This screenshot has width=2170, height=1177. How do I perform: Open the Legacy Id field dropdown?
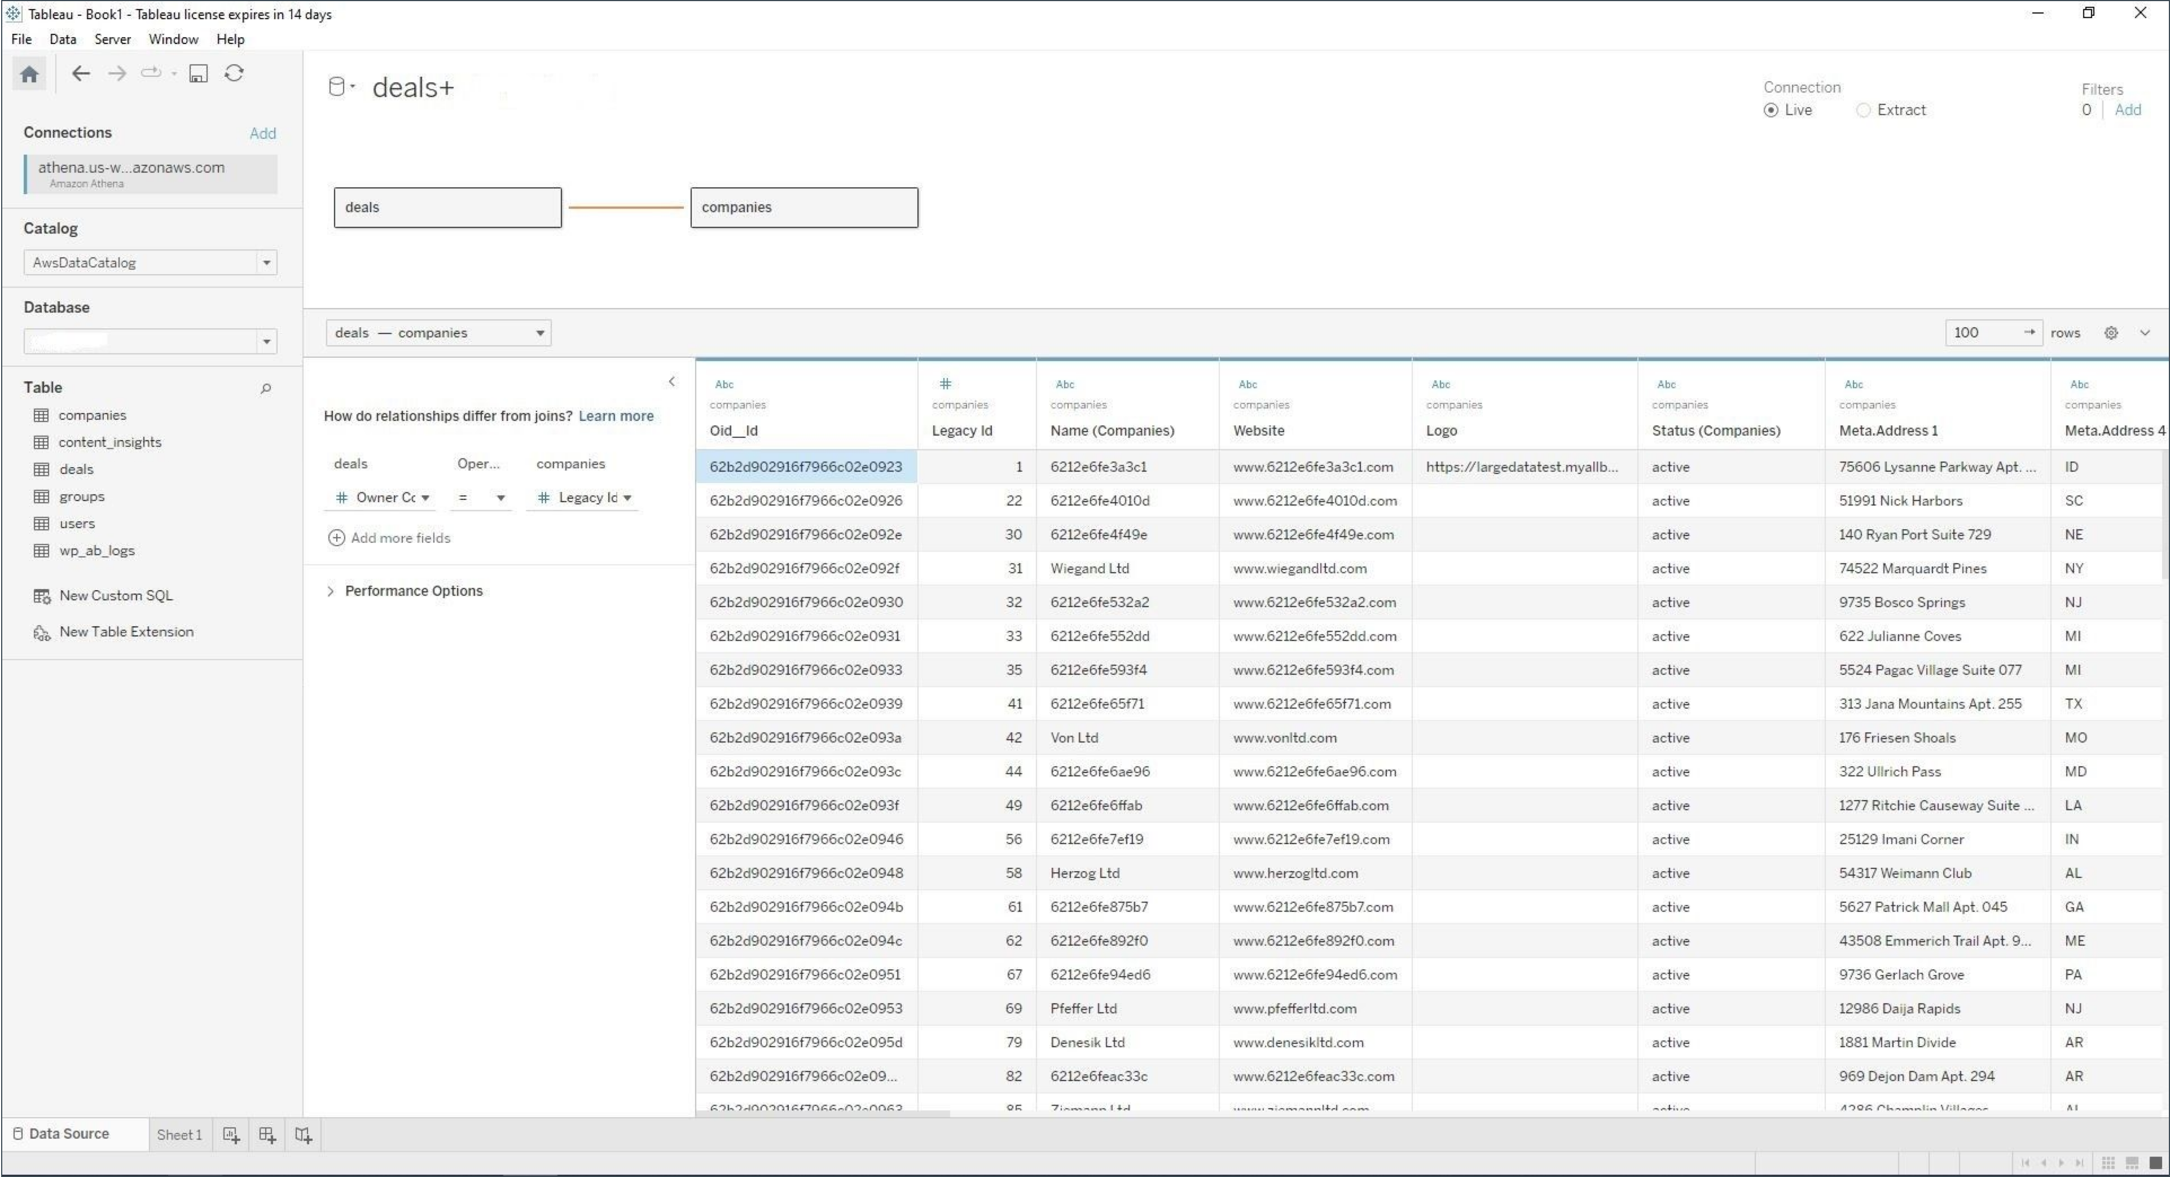click(x=583, y=498)
